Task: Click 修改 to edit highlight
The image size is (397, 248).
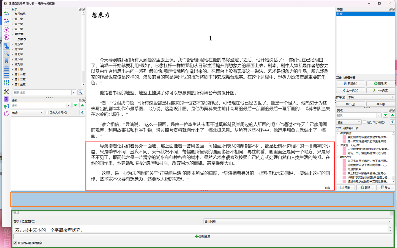Action: tap(345, 188)
